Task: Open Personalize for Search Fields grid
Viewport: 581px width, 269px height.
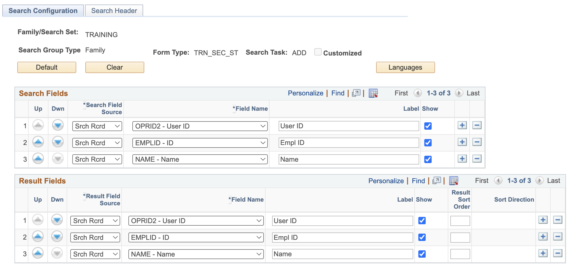Action: tap(306, 93)
